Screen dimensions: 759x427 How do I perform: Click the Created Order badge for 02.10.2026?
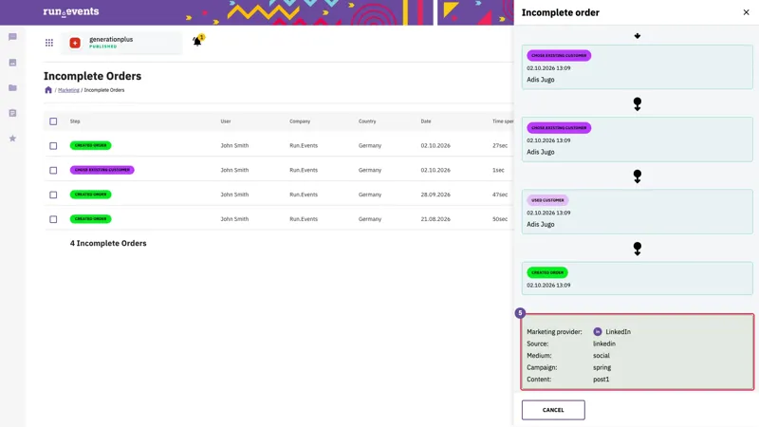coord(90,145)
